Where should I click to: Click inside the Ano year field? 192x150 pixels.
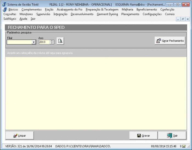(44, 42)
